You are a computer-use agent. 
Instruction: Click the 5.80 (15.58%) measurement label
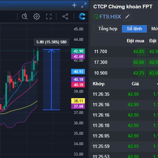pyautogui.click(x=51, y=42)
